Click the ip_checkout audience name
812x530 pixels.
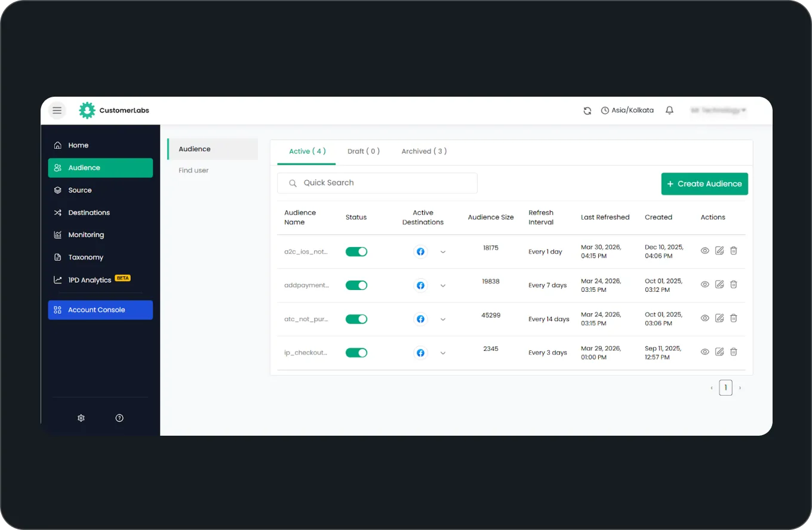pyautogui.click(x=306, y=353)
